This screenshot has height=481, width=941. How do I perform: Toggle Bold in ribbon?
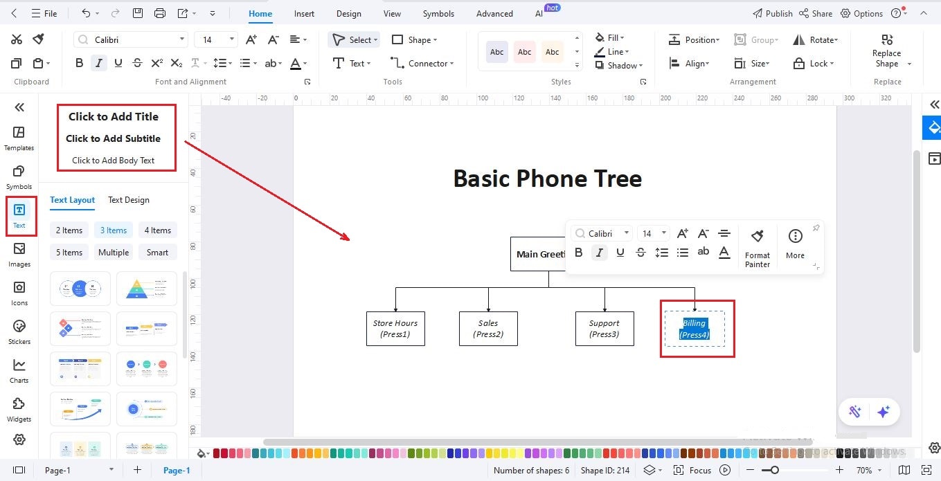click(79, 63)
